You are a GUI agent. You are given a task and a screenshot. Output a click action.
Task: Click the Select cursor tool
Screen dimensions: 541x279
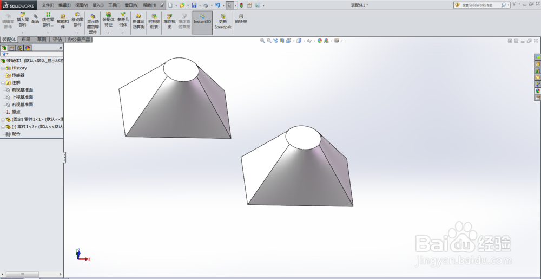coord(229,5)
